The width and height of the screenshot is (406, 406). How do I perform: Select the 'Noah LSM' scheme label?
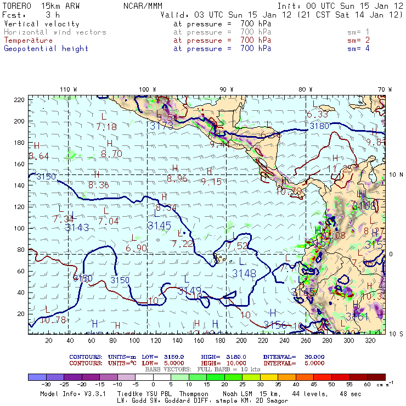[238, 394]
